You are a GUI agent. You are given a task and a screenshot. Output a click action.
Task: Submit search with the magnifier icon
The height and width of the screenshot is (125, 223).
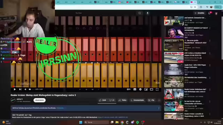click(x=140, y=13)
